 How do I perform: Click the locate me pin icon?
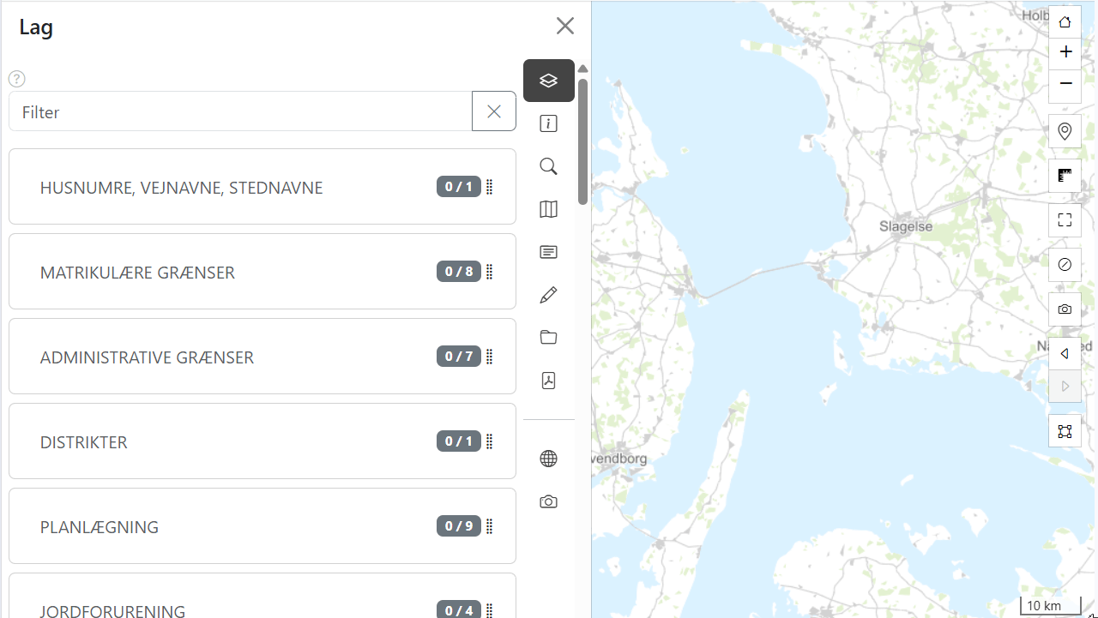(1065, 131)
